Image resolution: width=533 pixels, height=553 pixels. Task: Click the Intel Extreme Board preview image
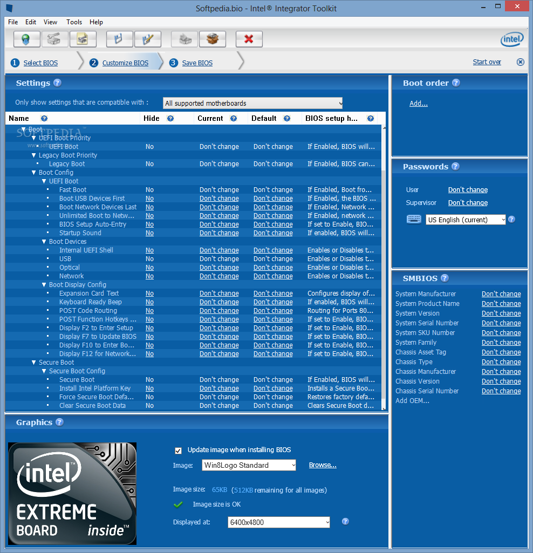[x=72, y=494]
